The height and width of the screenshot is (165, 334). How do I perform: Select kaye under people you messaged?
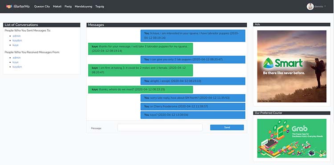point(16,45)
